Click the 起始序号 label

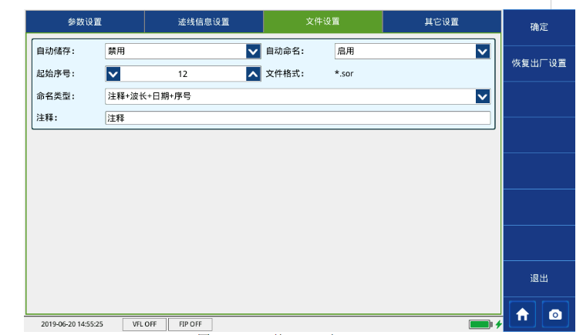coord(56,73)
